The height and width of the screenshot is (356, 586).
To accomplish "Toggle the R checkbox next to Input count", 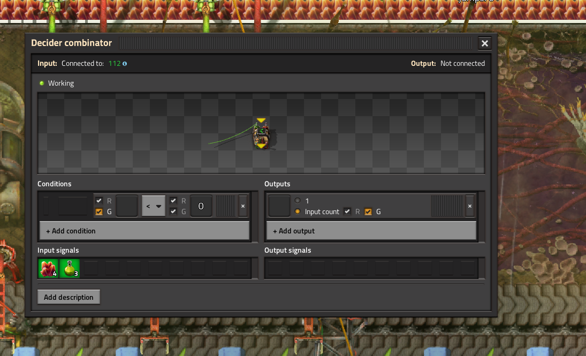I will (347, 211).
